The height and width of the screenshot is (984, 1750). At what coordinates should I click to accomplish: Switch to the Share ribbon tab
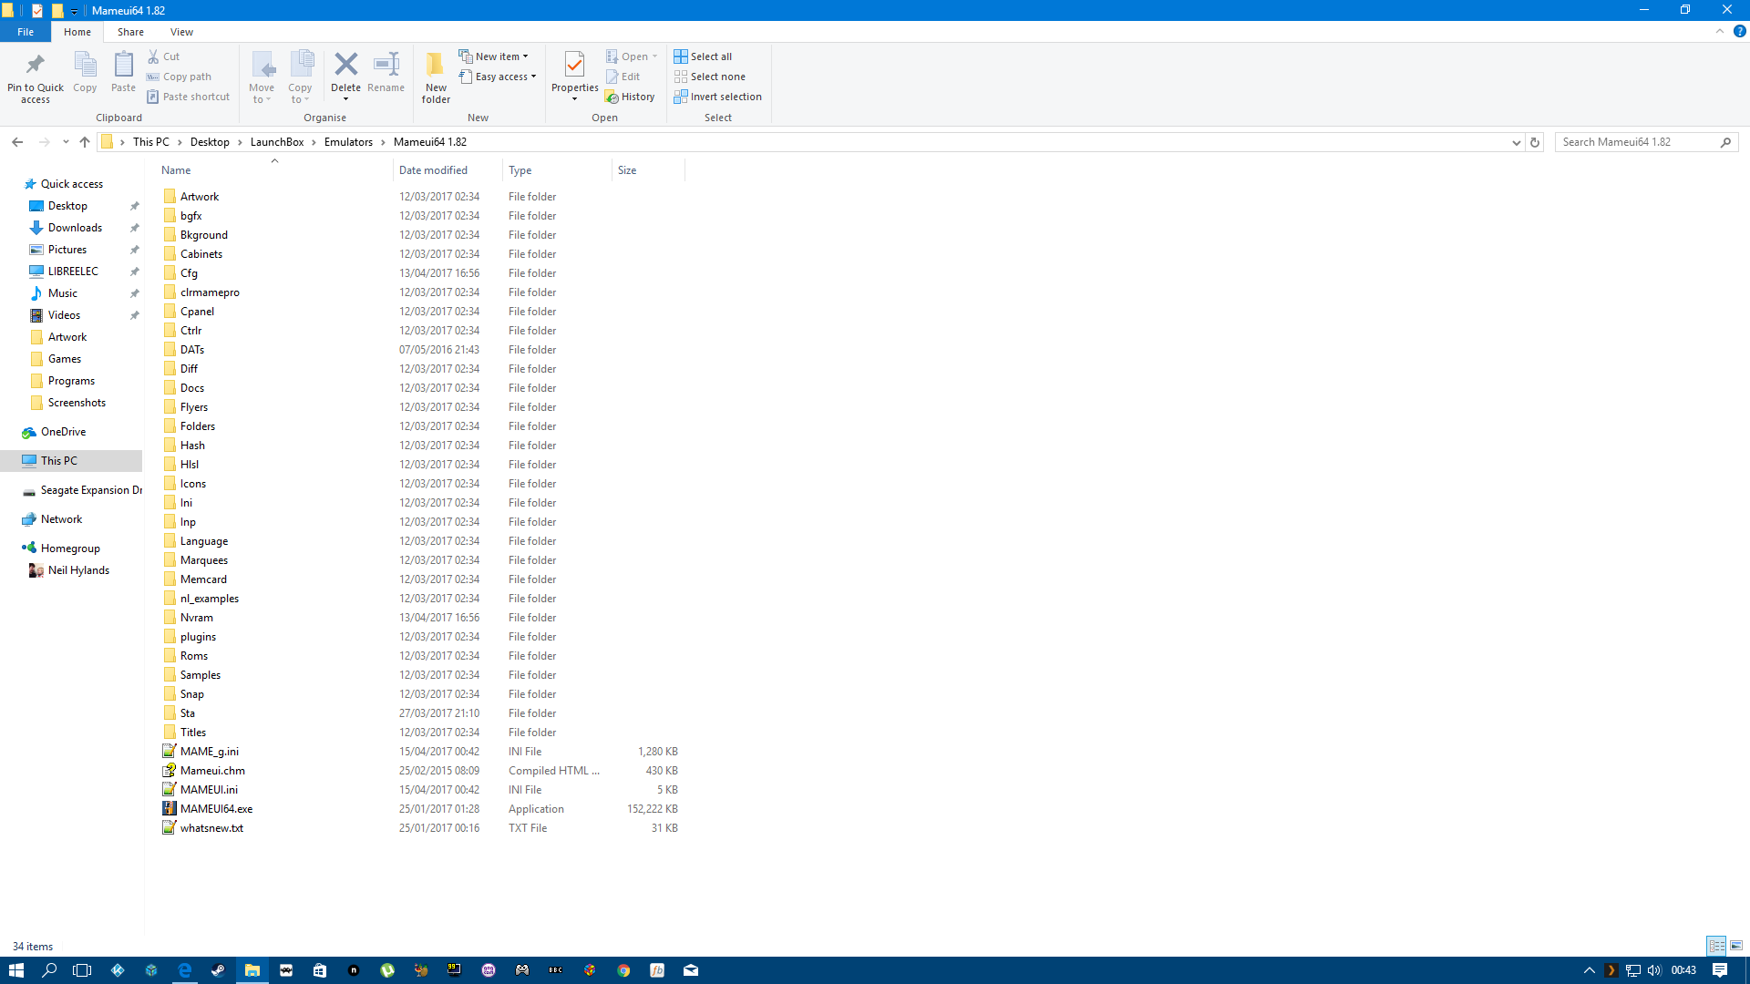coord(130,32)
